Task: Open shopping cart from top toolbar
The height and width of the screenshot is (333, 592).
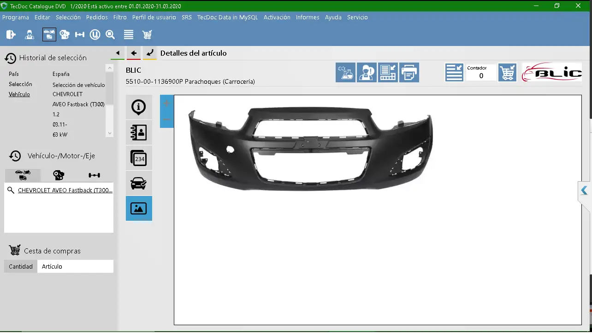Action: tap(147, 34)
